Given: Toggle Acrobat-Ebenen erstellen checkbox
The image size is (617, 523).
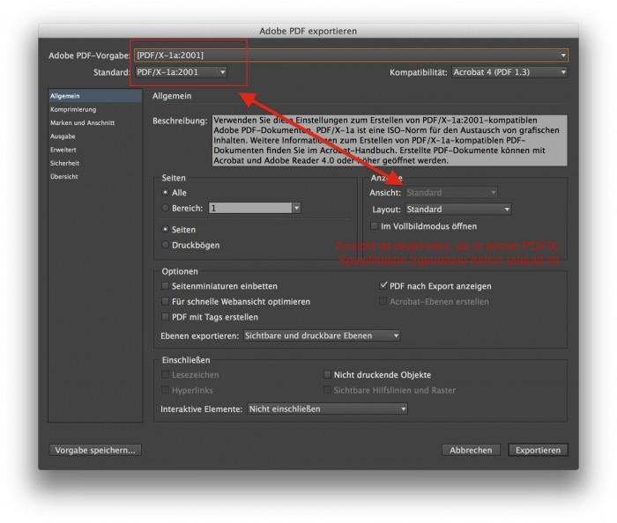Looking at the screenshot, I should (383, 301).
